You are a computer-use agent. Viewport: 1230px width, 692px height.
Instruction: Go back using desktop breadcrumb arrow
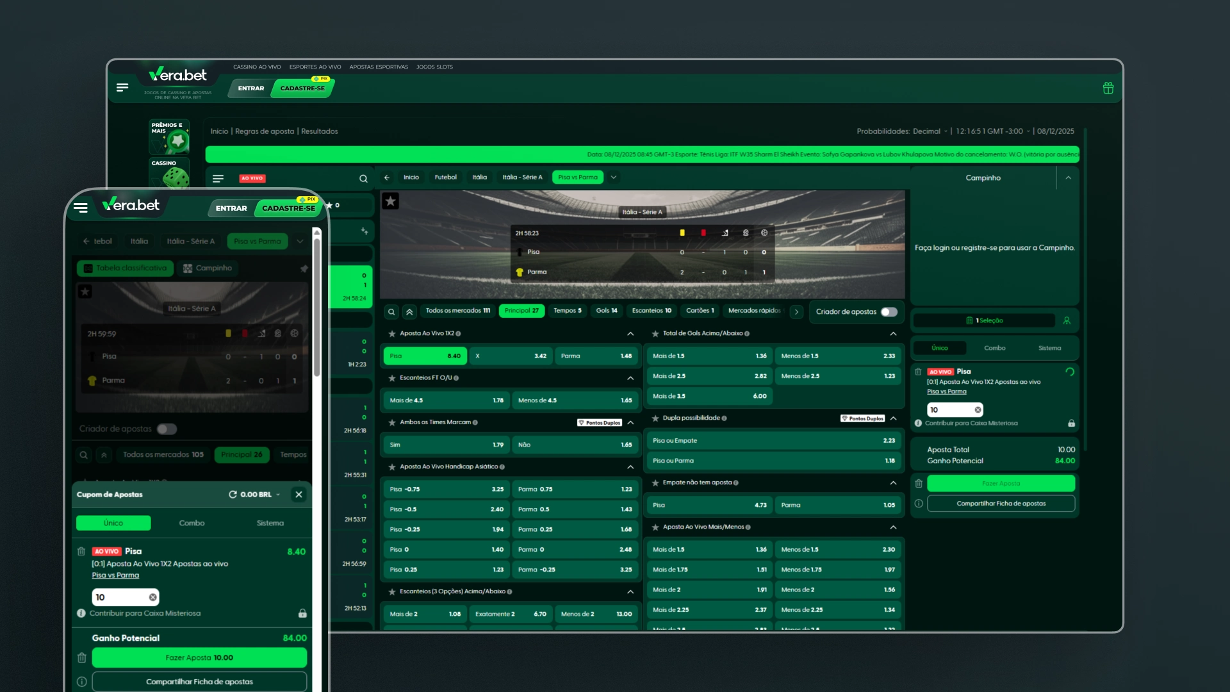tap(387, 177)
